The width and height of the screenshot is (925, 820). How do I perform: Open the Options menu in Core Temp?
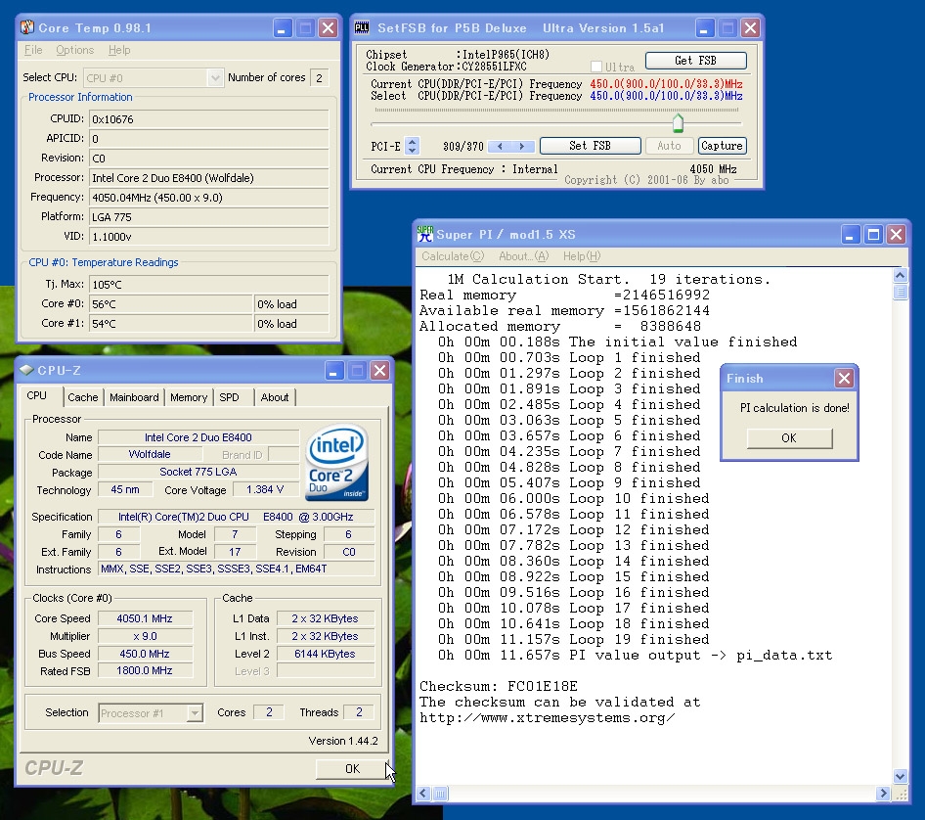(x=75, y=50)
